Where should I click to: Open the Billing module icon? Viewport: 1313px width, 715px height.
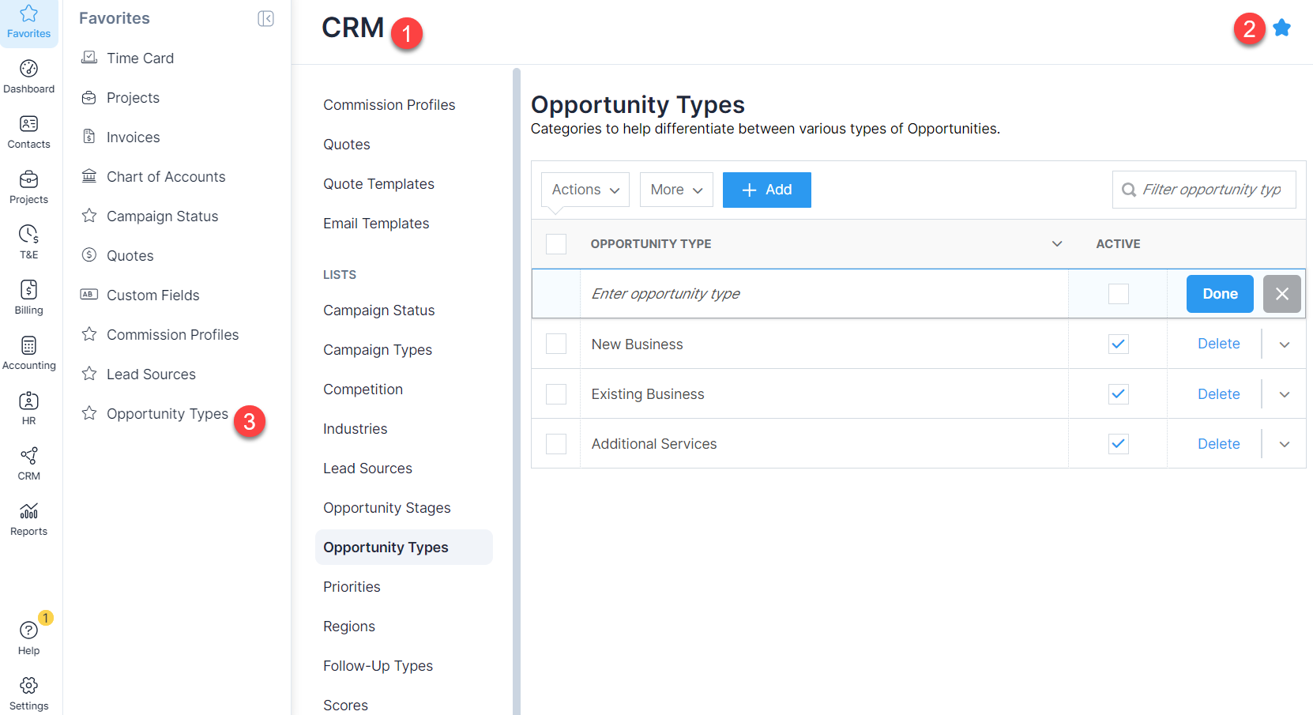tap(29, 298)
